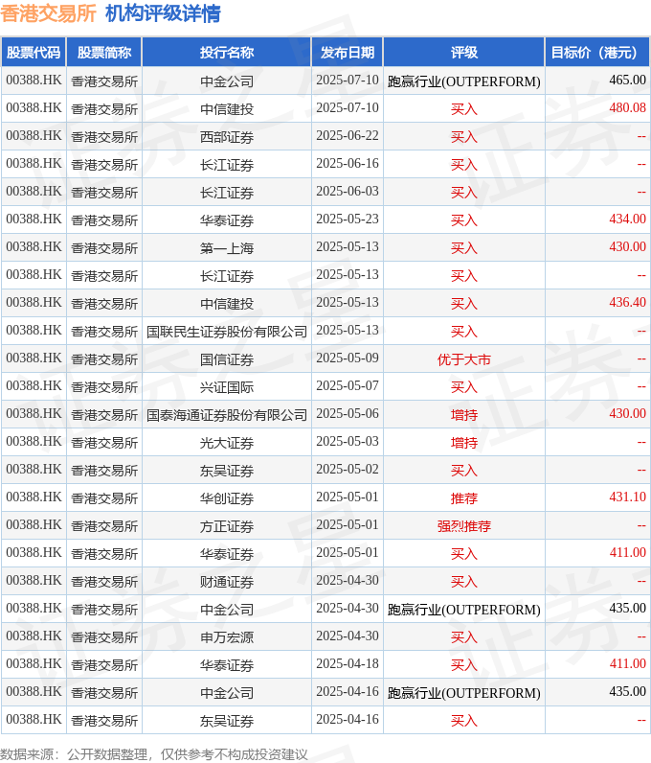Click target price 431.10
The width and height of the screenshot is (651, 763).
tap(628, 497)
